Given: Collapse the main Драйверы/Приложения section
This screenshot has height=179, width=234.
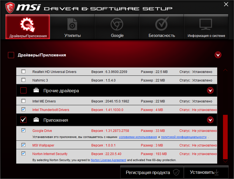Looking at the screenshot, I should click(218, 55).
